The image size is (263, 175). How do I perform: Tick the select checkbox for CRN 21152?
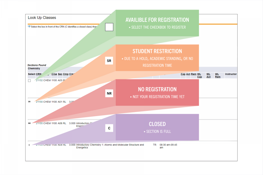coord(29,80)
